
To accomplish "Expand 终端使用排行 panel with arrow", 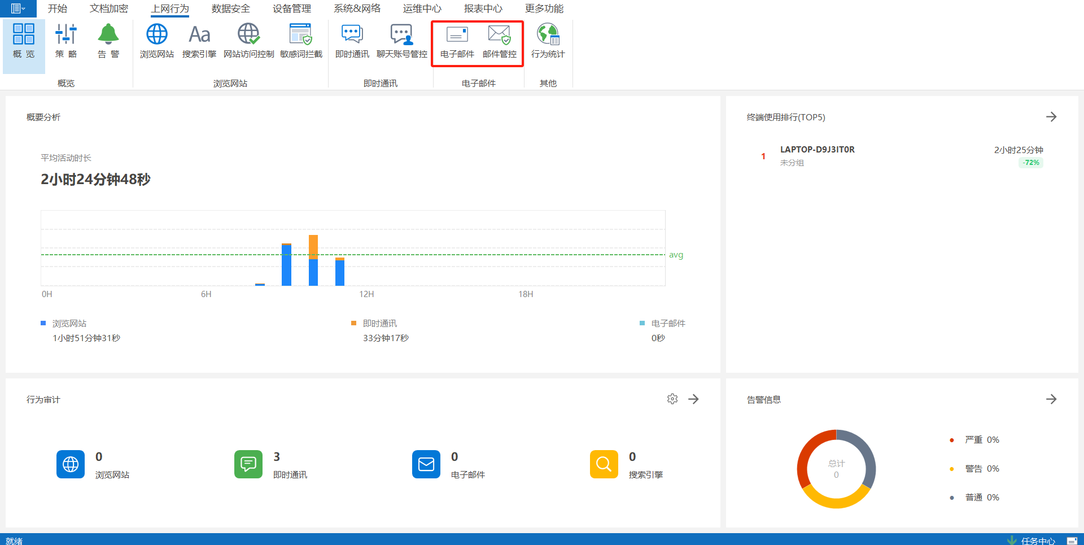I will click(x=1051, y=117).
